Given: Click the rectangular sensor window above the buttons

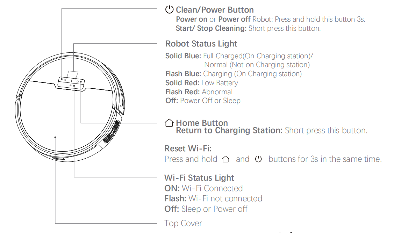Looking at the screenshot, I should click(x=73, y=74).
